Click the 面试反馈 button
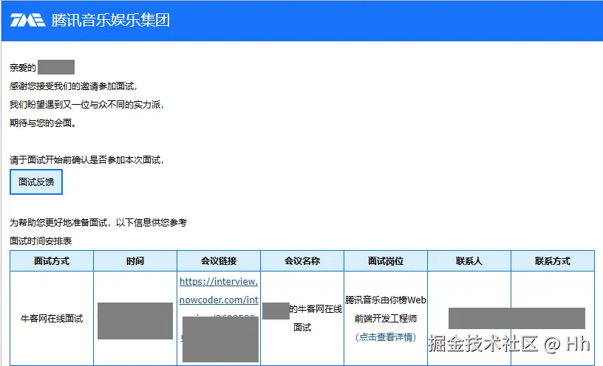 (x=36, y=182)
